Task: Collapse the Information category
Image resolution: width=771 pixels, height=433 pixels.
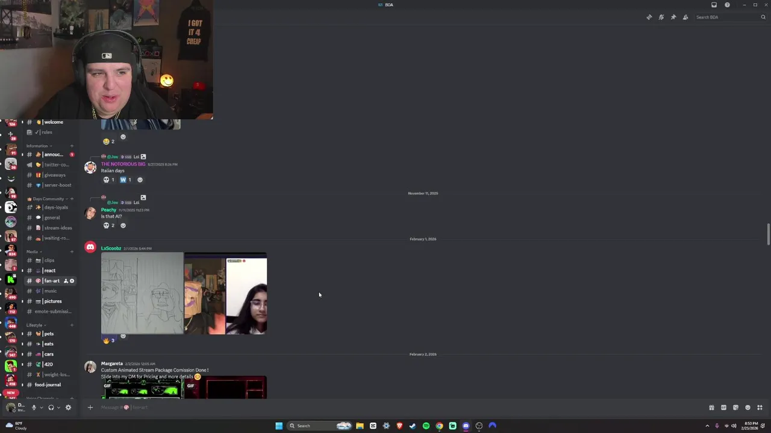Action: click(x=39, y=146)
